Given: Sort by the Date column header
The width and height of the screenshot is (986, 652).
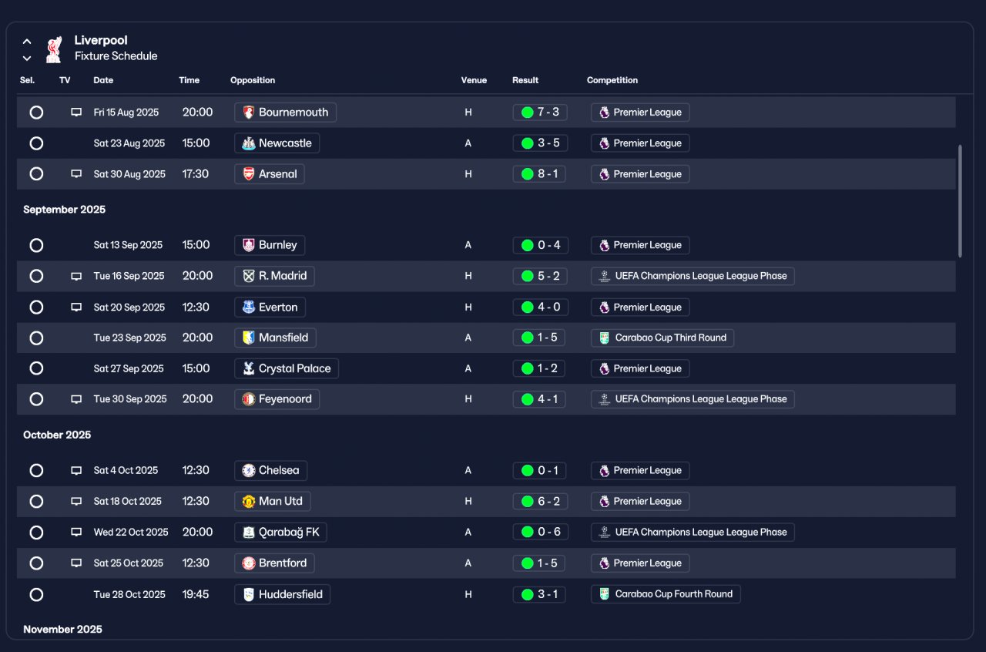Looking at the screenshot, I should coord(103,80).
